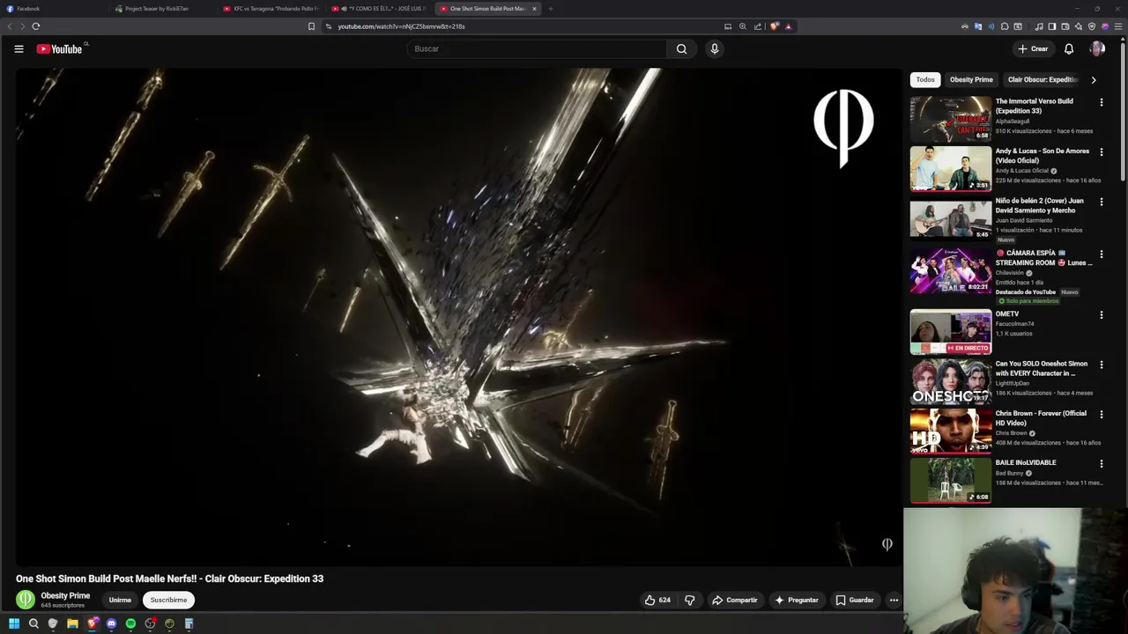Viewport: 1128px width, 634px height.
Task: Click the page vertical scrollbar
Action: click(1123, 114)
